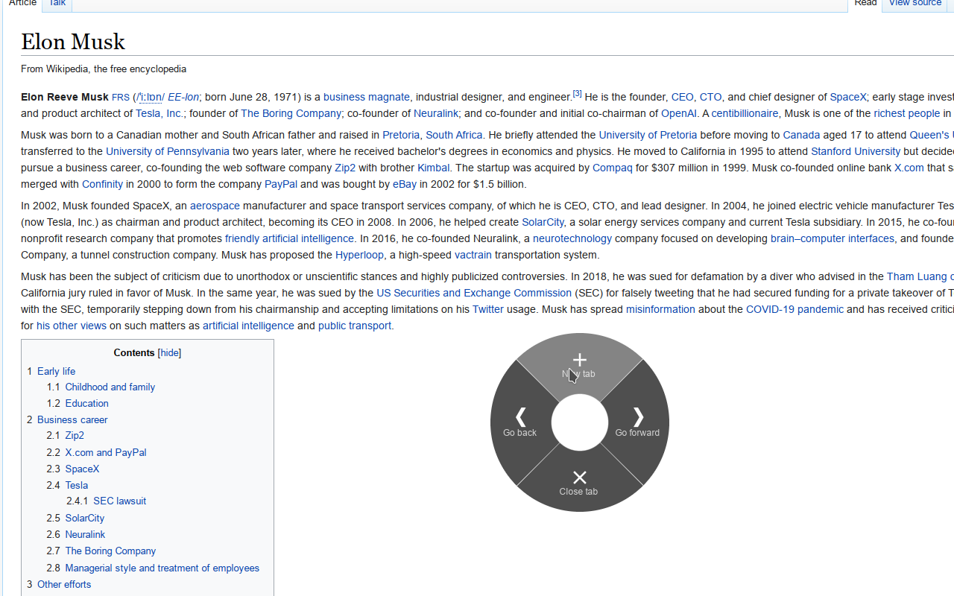The width and height of the screenshot is (954, 596).
Task: Switch to the Talk tab
Action: click(x=57, y=4)
